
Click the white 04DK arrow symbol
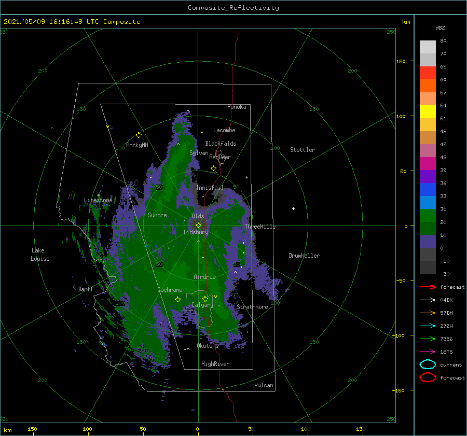428,300
